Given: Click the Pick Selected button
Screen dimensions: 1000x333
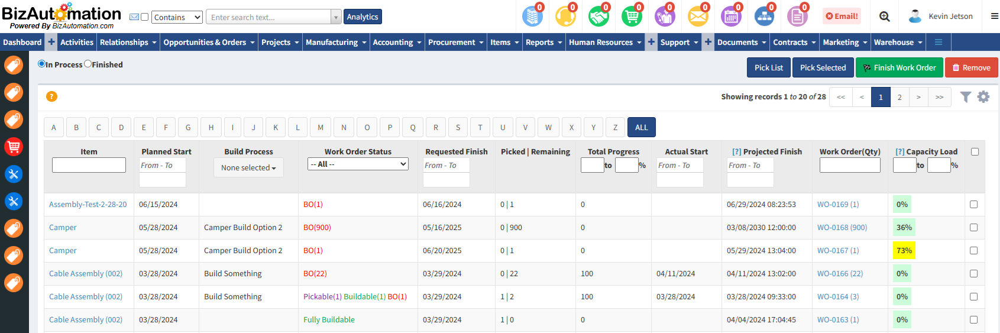Looking at the screenshot, I should 823,67.
